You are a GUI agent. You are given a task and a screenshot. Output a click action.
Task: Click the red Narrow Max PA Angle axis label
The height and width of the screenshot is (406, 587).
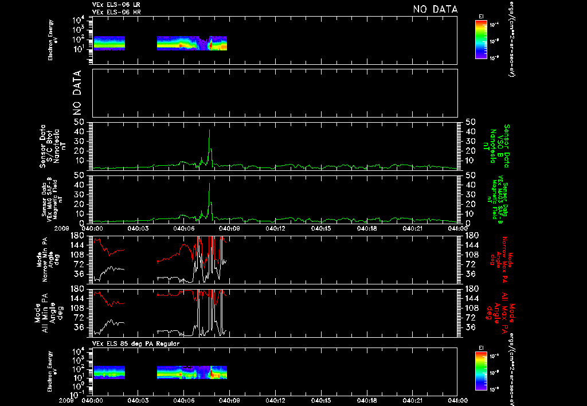pos(499,259)
